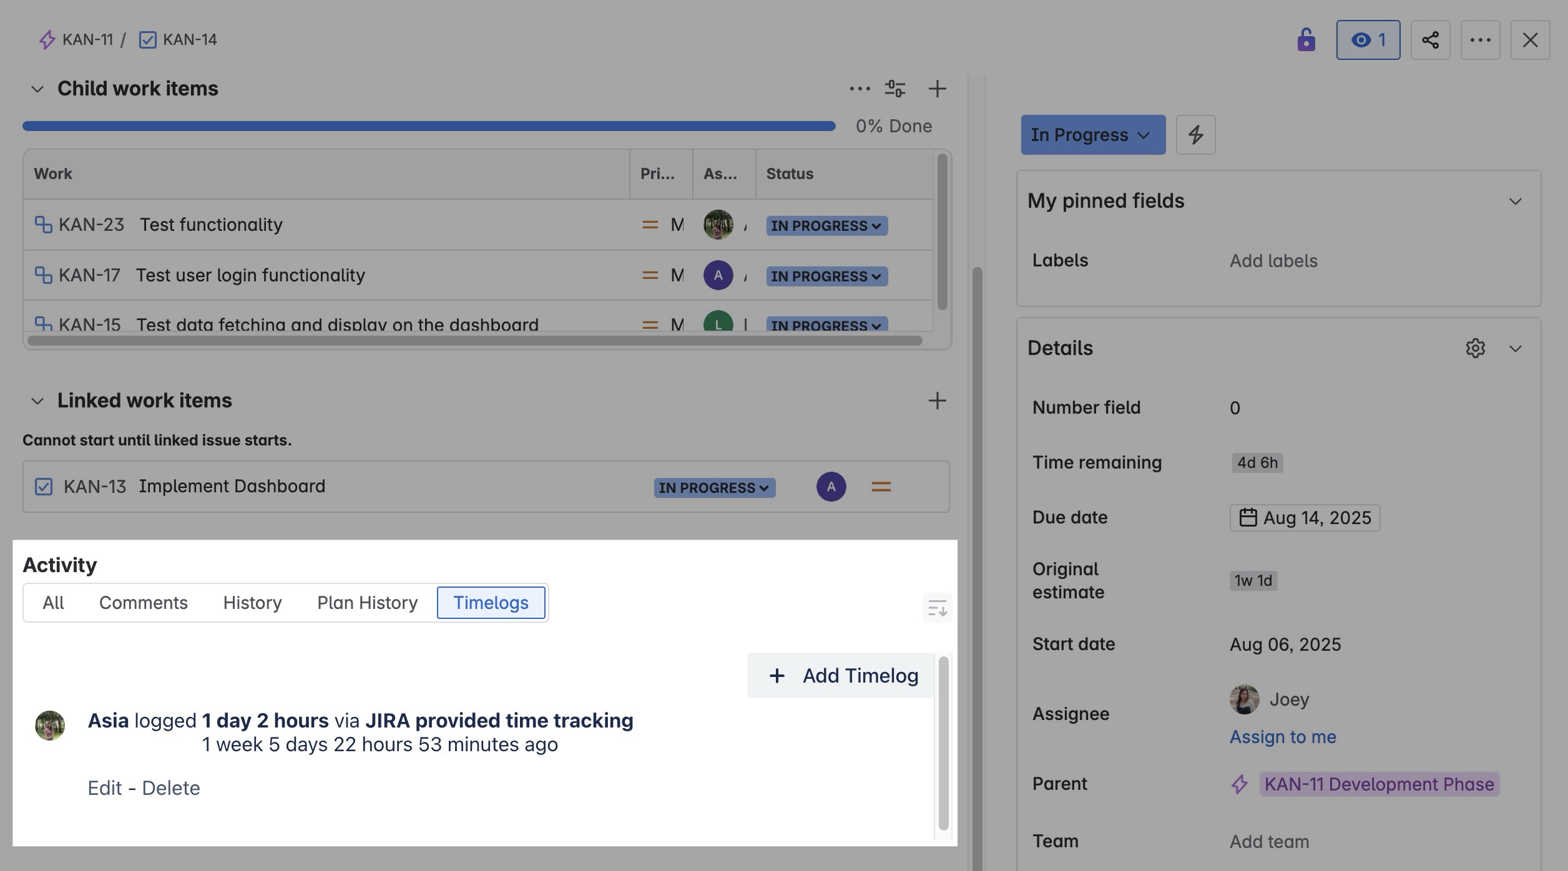Switch to the History activity tab
This screenshot has height=871, width=1568.
[x=252, y=603]
